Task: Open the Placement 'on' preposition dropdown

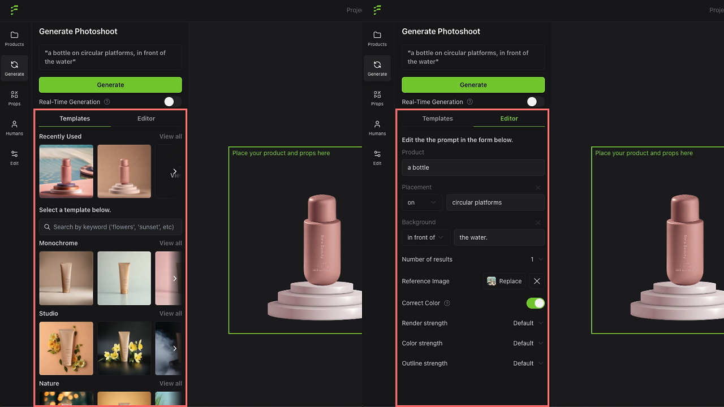Action: pos(422,202)
